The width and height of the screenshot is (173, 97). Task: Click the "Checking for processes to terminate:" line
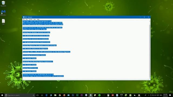[36, 39]
